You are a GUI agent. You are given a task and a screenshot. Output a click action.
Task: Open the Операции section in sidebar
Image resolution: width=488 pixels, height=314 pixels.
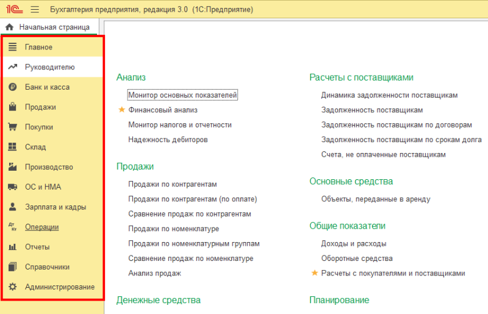pyautogui.click(x=41, y=227)
